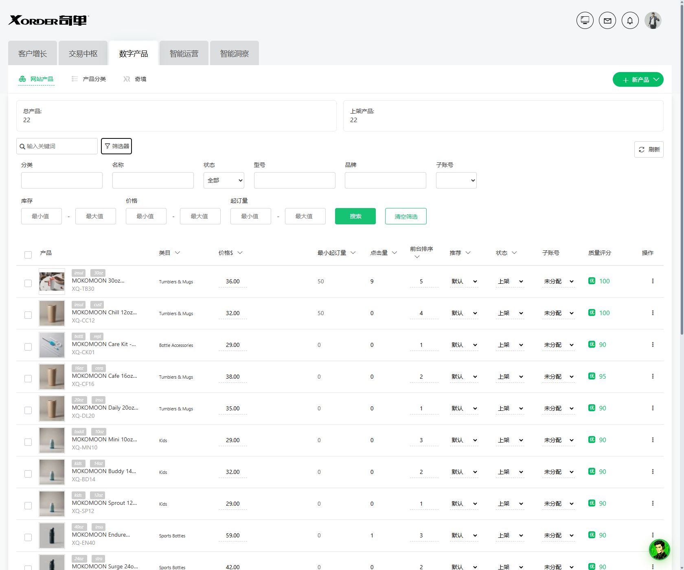Open 推荐 dropdown for MOKOMOON 30oz row
The height and width of the screenshot is (570, 684).
[464, 281]
